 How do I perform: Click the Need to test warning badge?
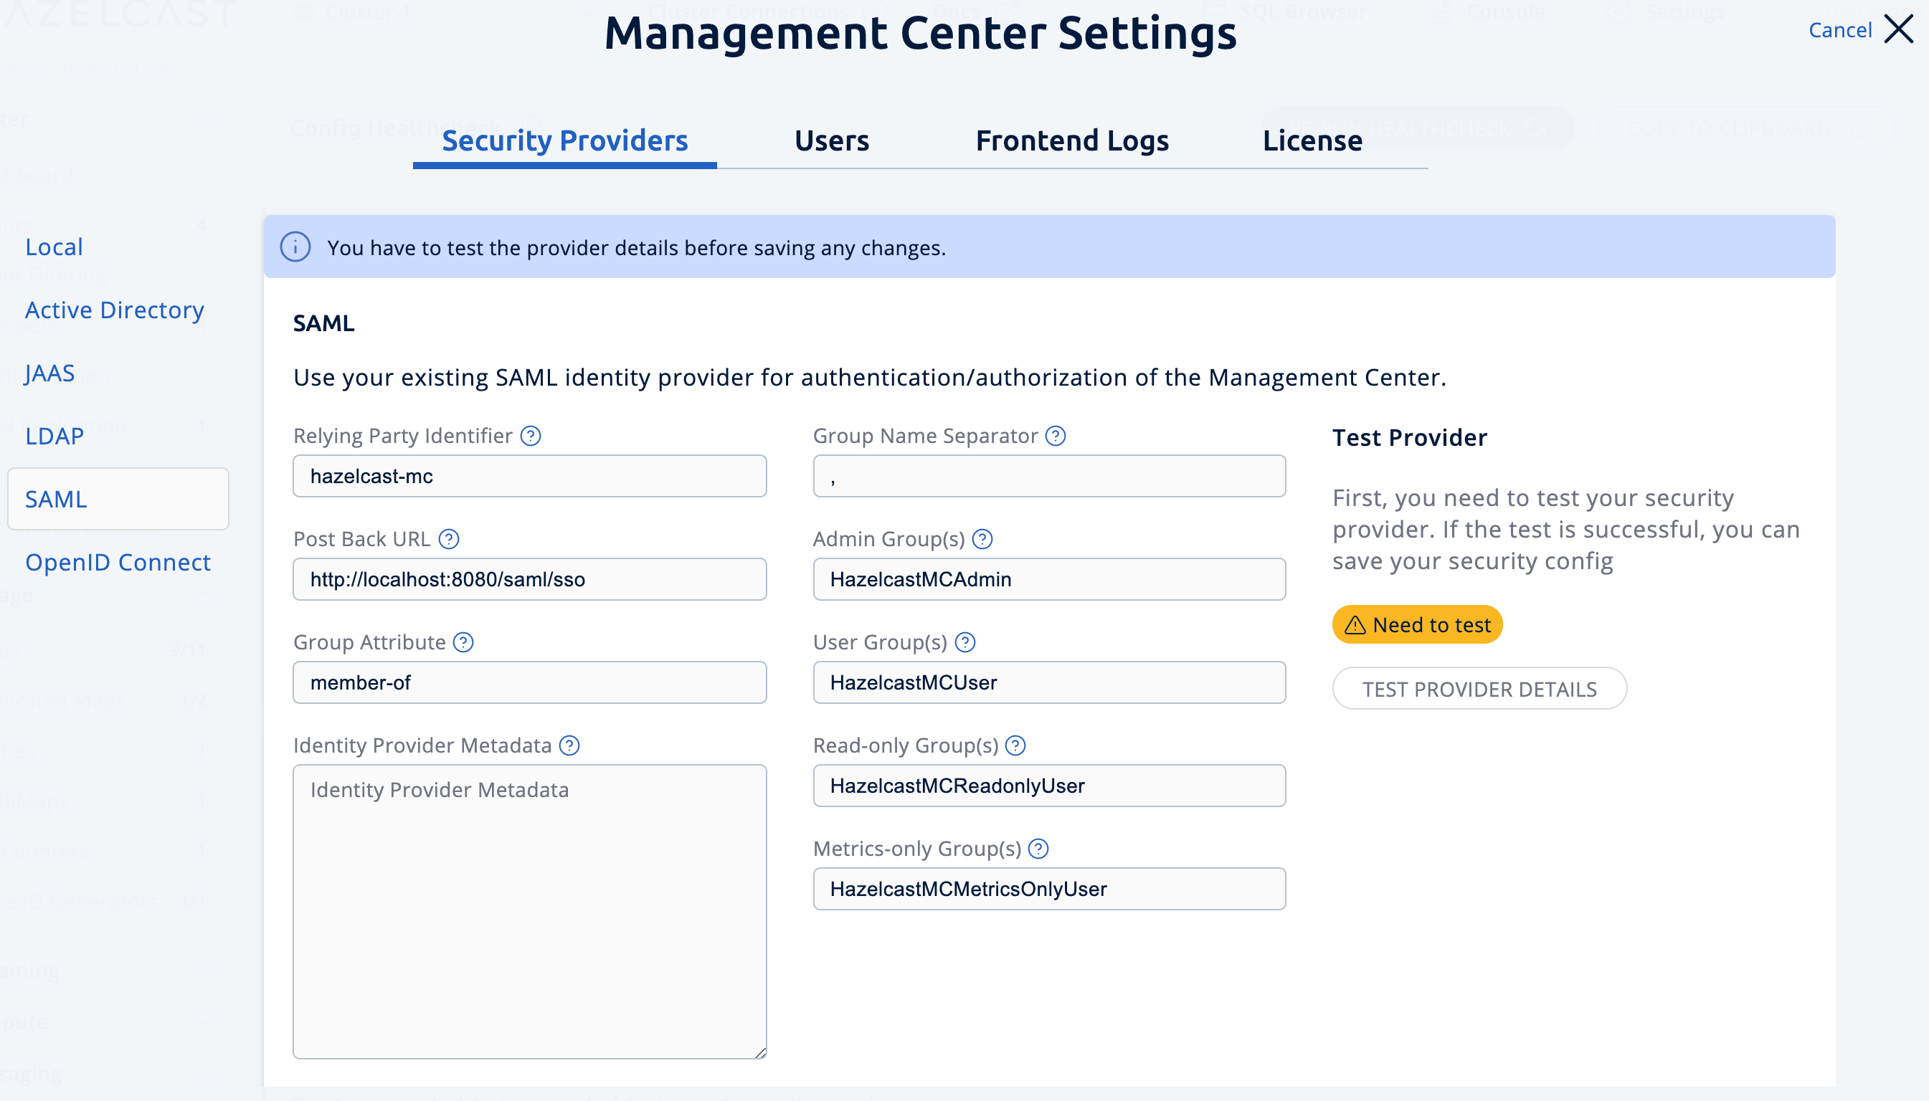1416,624
